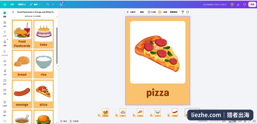Viewport: 257px width, 124px height.
Task: Open 调整图层 (Position) panel
Action: click(173, 12)
